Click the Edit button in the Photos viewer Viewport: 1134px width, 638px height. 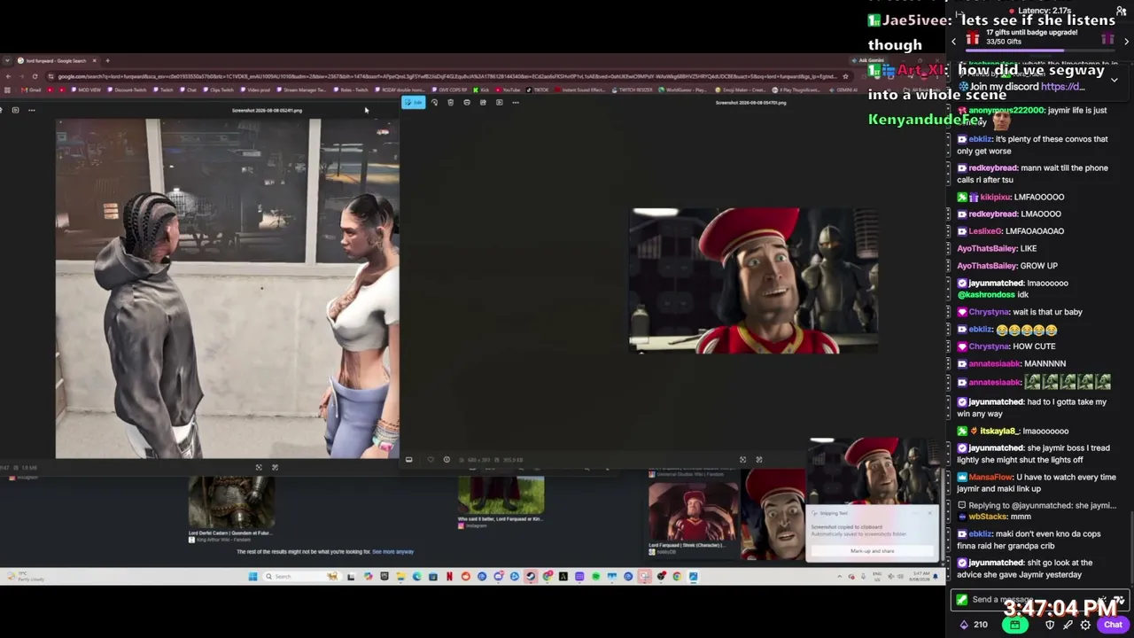click(414, 103)
